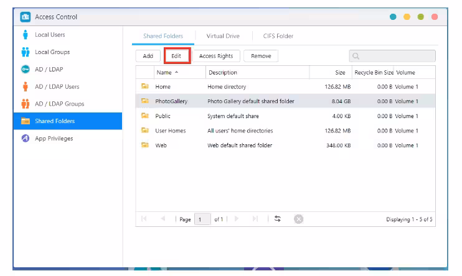Screen dimensions: 462x276
Task: Open AD / LDAP Groups section
Action: tap(68, 104)
